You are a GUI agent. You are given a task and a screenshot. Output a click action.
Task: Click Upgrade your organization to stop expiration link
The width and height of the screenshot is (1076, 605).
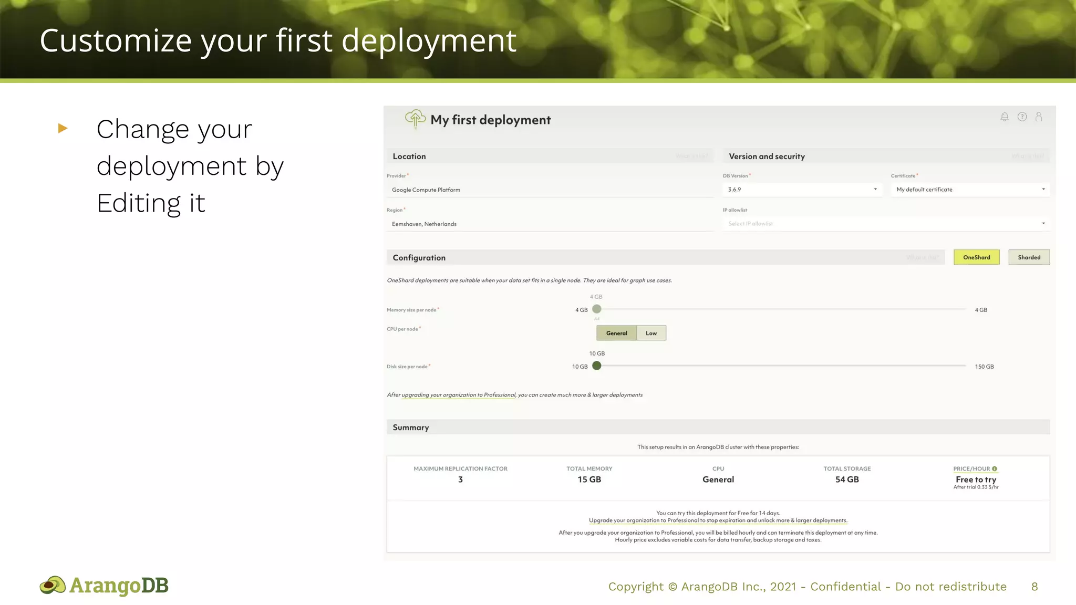pyautogui.click(x=718, y=520)
